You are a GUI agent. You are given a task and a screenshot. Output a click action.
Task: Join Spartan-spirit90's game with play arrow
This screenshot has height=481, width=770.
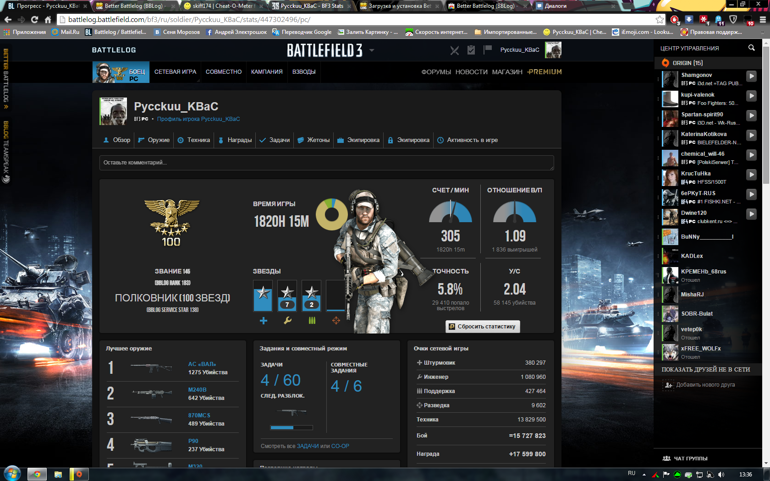(751, 115)
